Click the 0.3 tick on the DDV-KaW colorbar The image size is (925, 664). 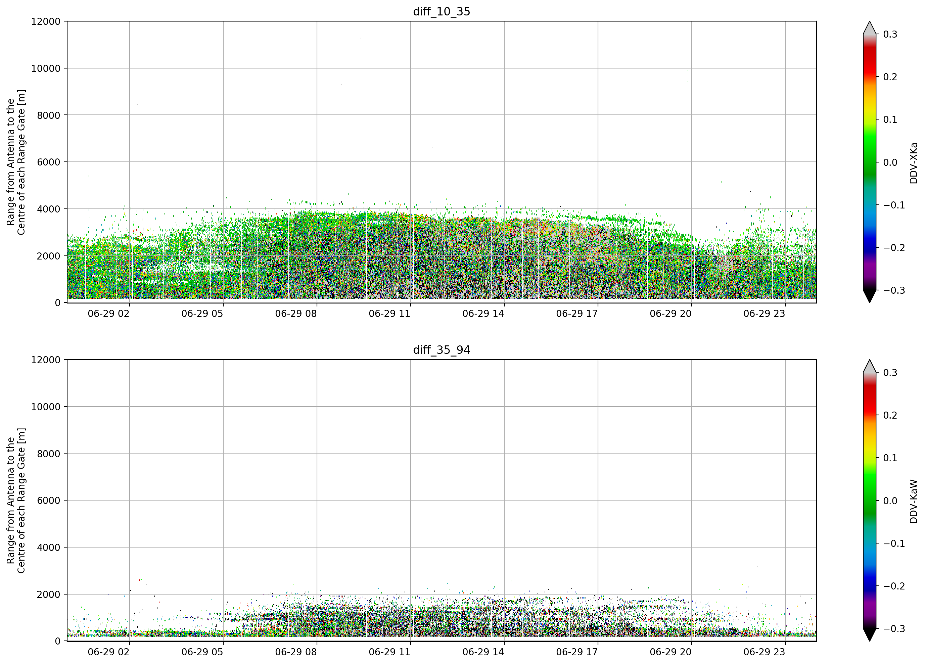pyautogui.click(x=890, y=373)
